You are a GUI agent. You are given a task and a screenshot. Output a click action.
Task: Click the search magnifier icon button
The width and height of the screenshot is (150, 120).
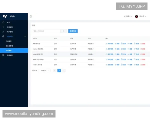point(64,31)
